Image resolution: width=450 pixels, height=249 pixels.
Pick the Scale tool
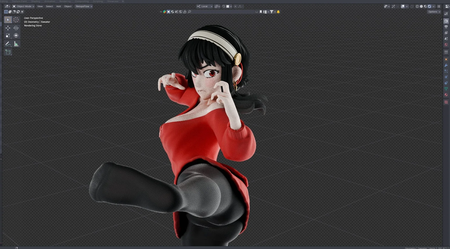[8, 35]
